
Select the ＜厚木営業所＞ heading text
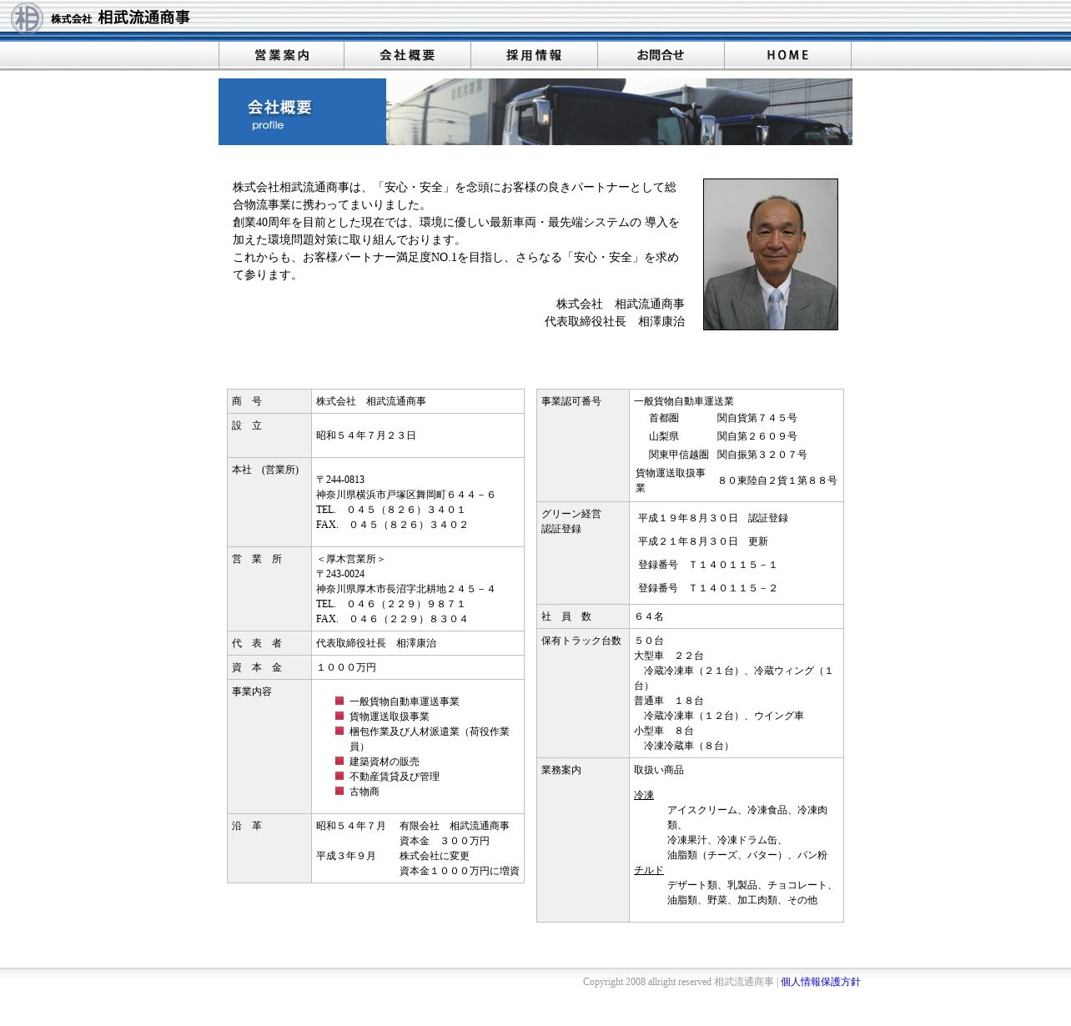click(x=351, y=559)
